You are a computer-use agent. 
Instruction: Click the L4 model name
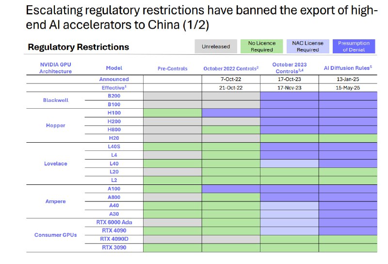(114, 155)
